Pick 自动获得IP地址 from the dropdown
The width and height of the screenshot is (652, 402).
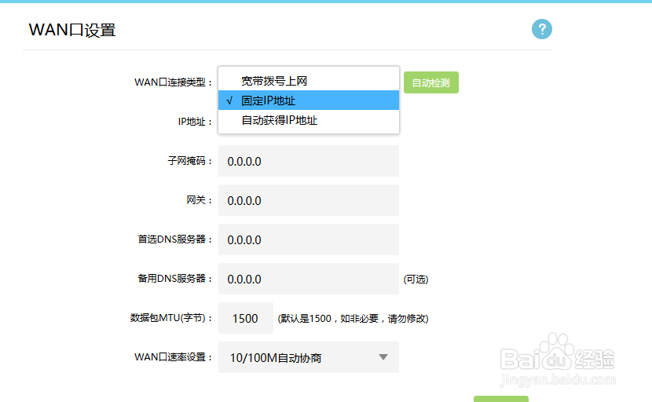coord(309,120)
